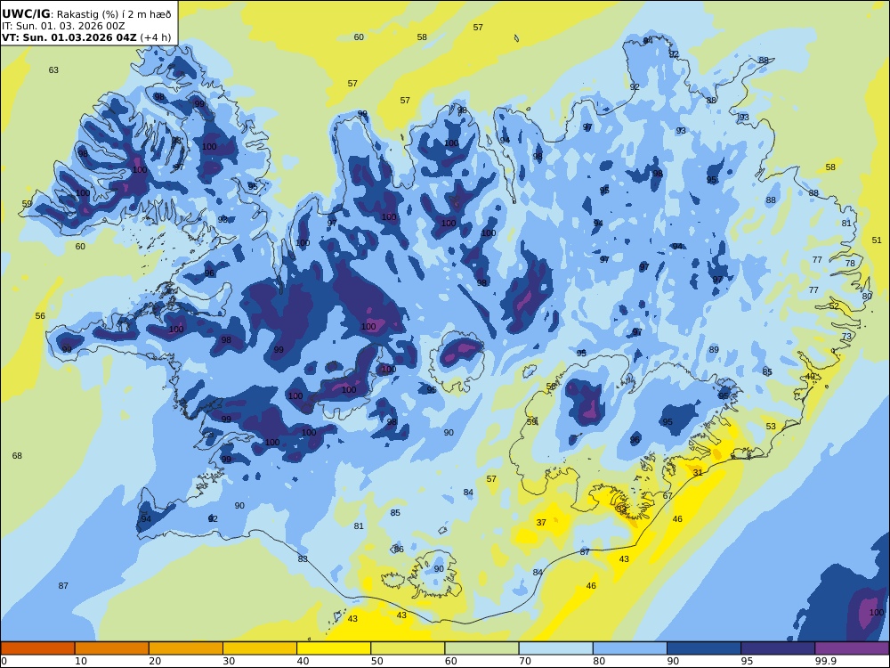Select the light green 60–70 legend segment
890x668 pixels.
[x=481, y=648]
